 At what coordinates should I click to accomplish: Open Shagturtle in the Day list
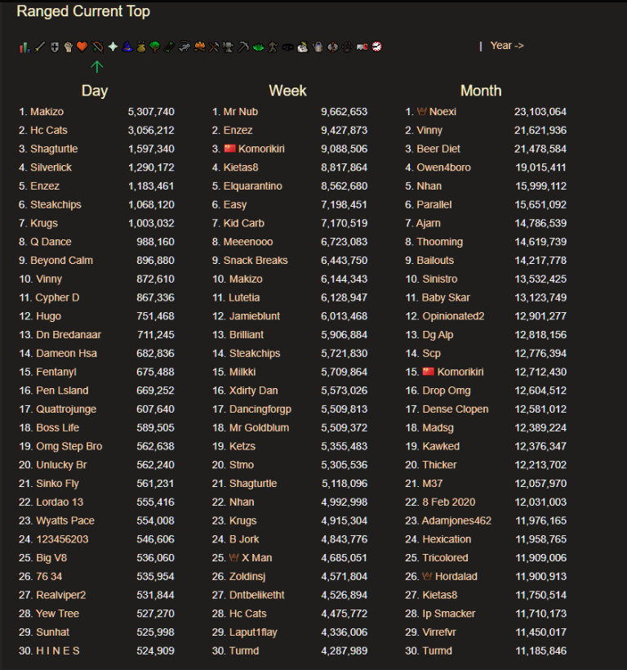coord(54,149)
